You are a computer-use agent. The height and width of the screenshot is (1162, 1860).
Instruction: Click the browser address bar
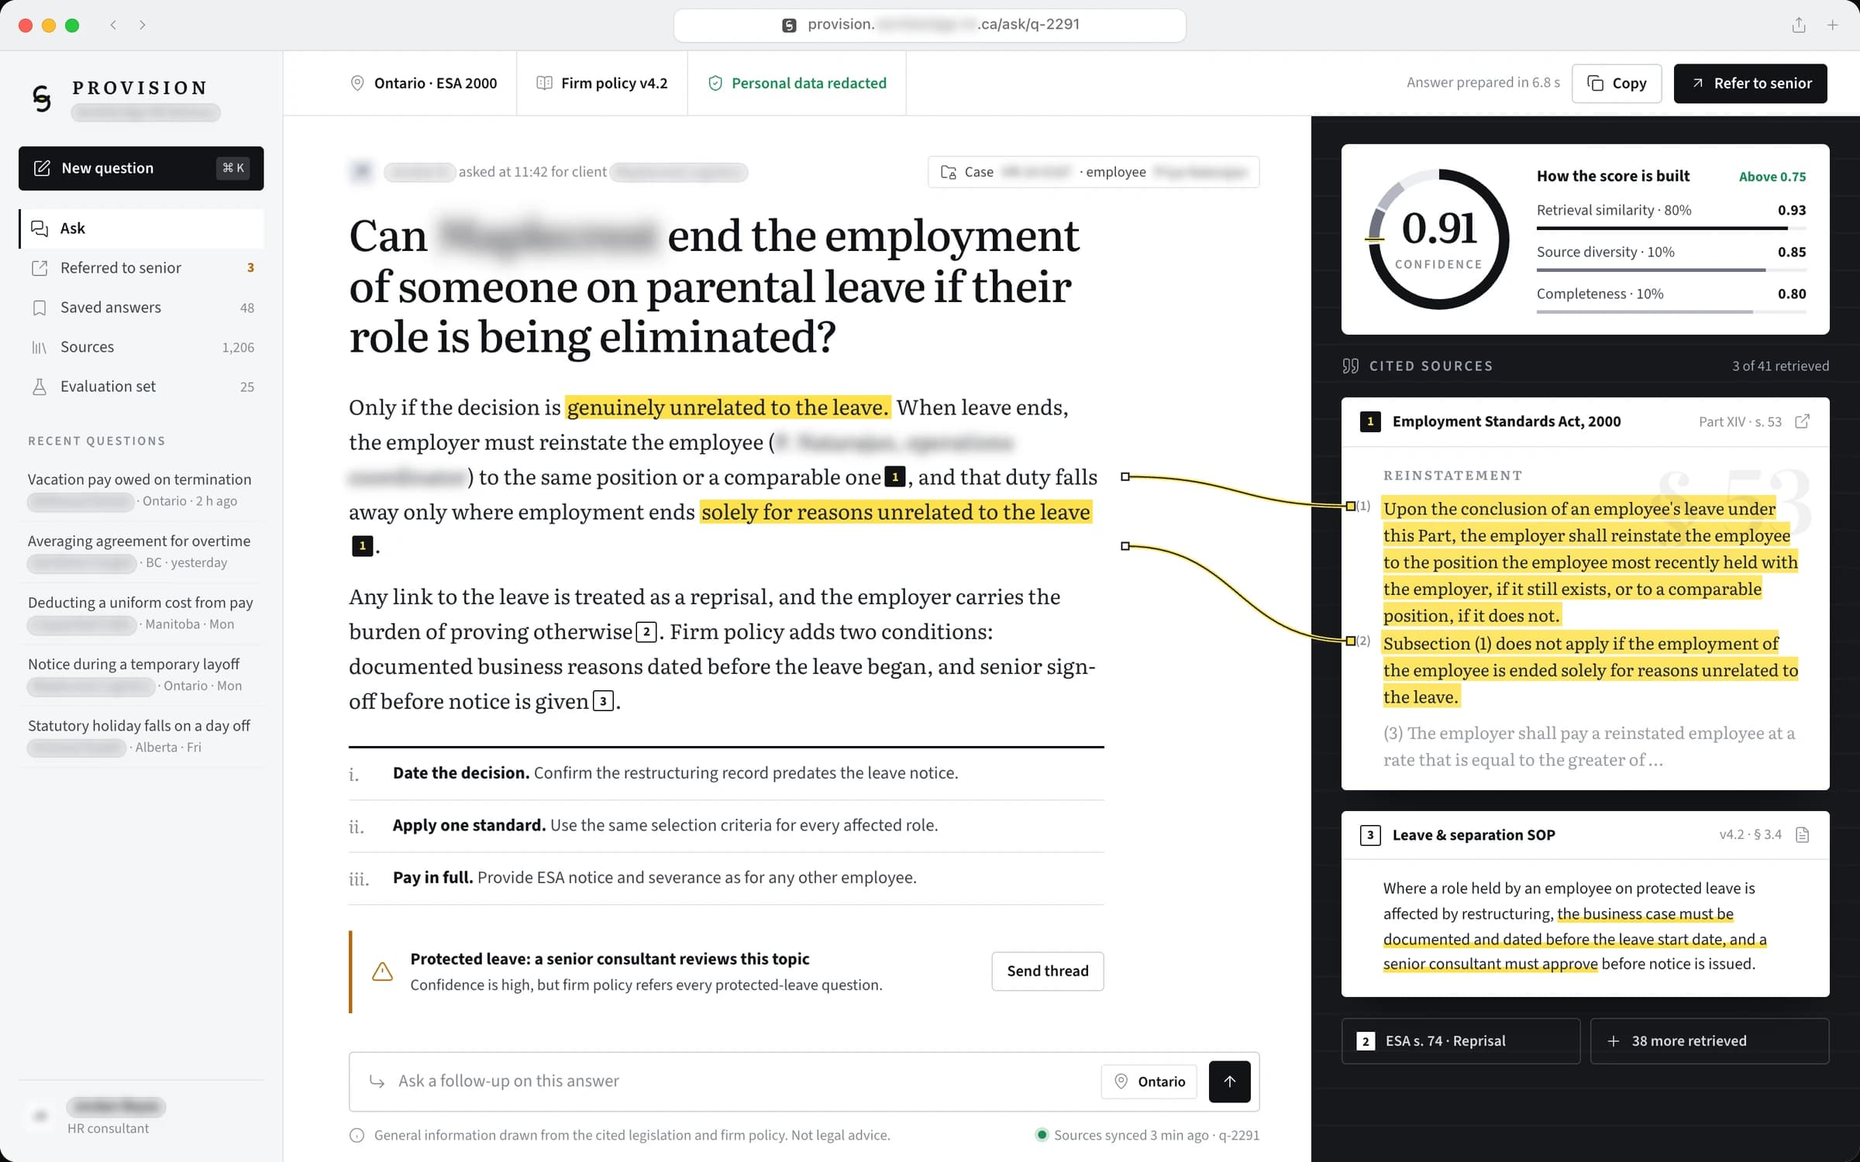click(x=930, y=25)
